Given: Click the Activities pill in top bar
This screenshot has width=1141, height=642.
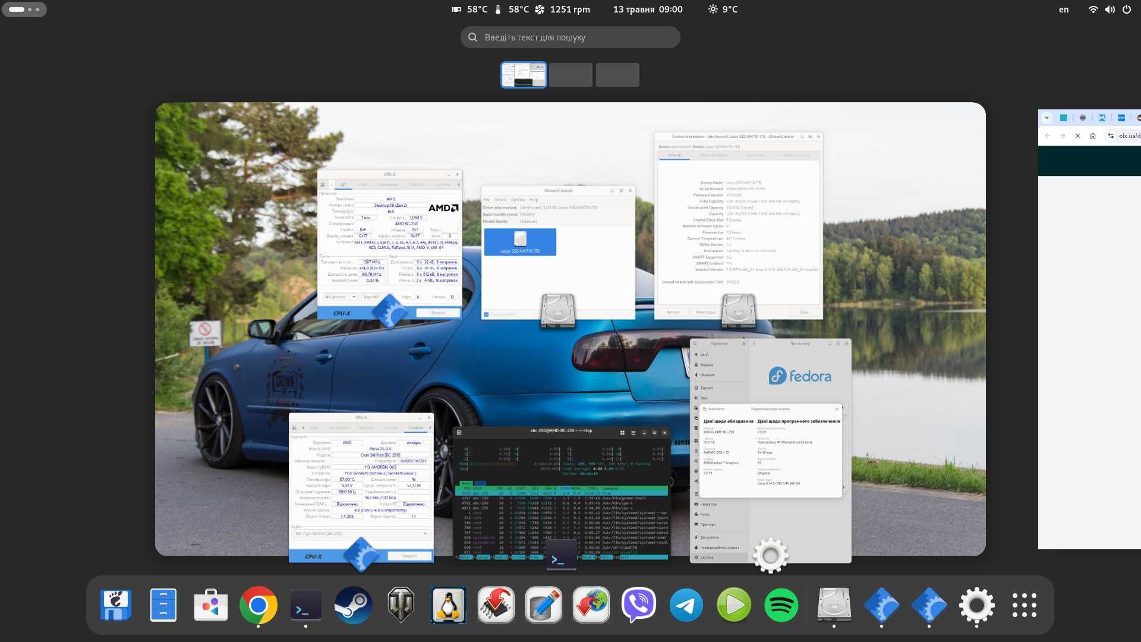Looking at the screenshot, I should (24, 10).
